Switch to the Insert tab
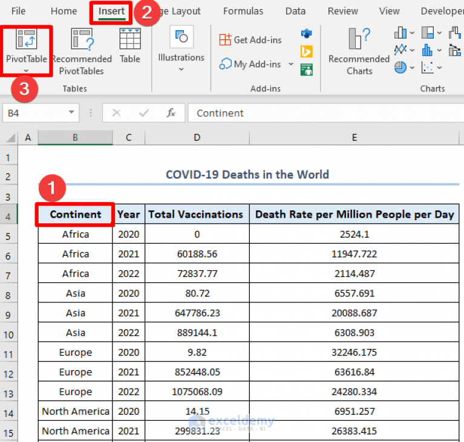 click(111, 11)
